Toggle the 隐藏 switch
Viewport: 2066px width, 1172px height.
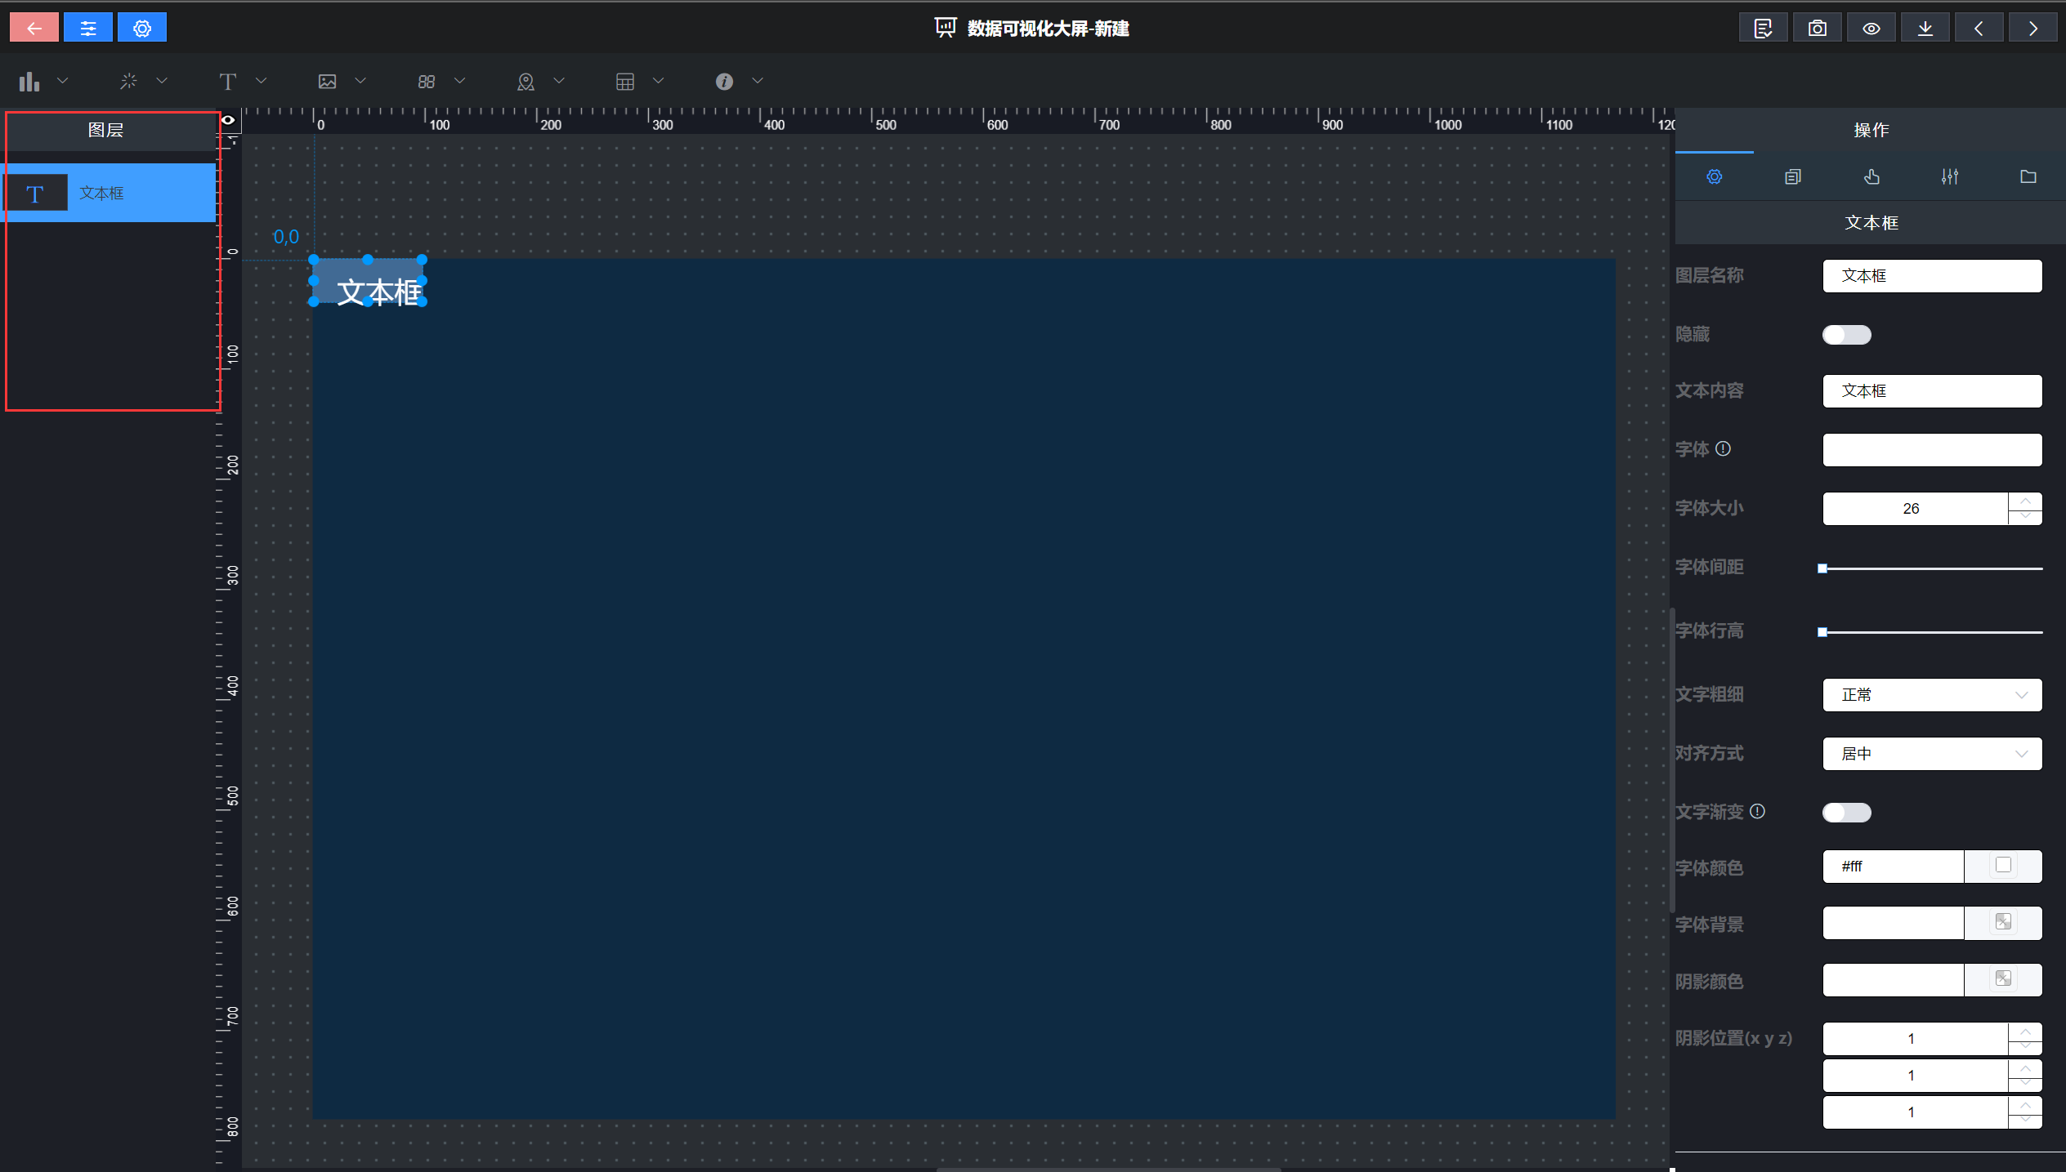[1846, 335]
